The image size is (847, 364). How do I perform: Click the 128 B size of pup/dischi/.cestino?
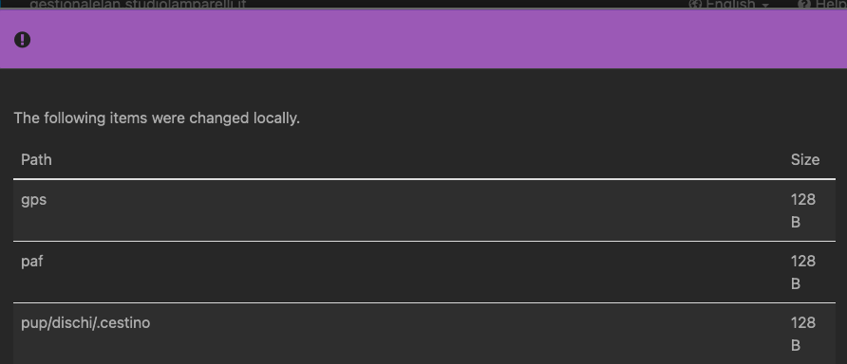click(803, 334)
